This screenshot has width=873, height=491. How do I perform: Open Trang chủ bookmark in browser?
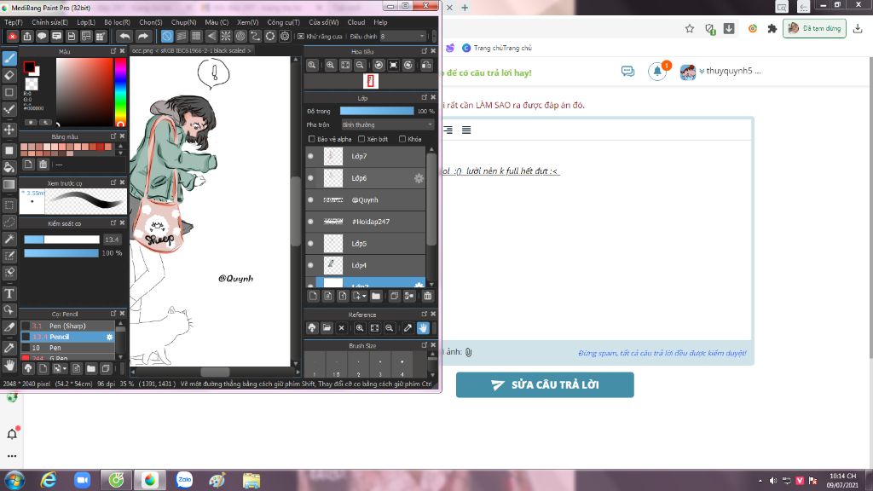(x=497, y=48)
